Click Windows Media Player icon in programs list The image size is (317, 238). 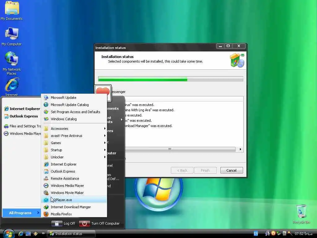pos(46,186)
